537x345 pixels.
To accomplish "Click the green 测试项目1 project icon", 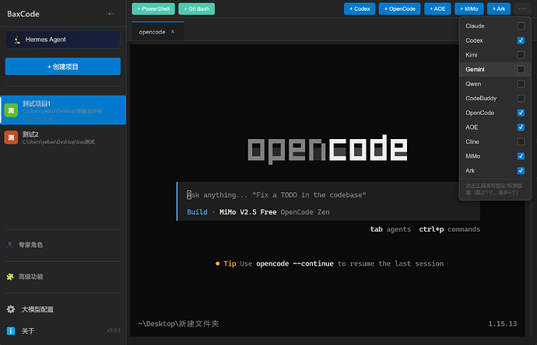I will tap(11, 110).
